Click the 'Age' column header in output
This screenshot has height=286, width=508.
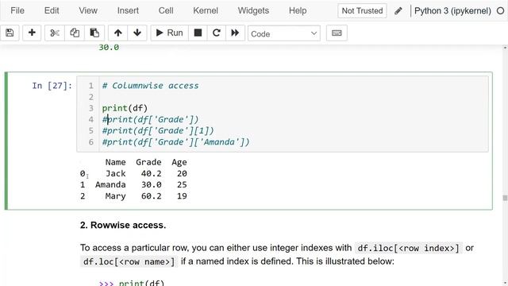(179, 162)
